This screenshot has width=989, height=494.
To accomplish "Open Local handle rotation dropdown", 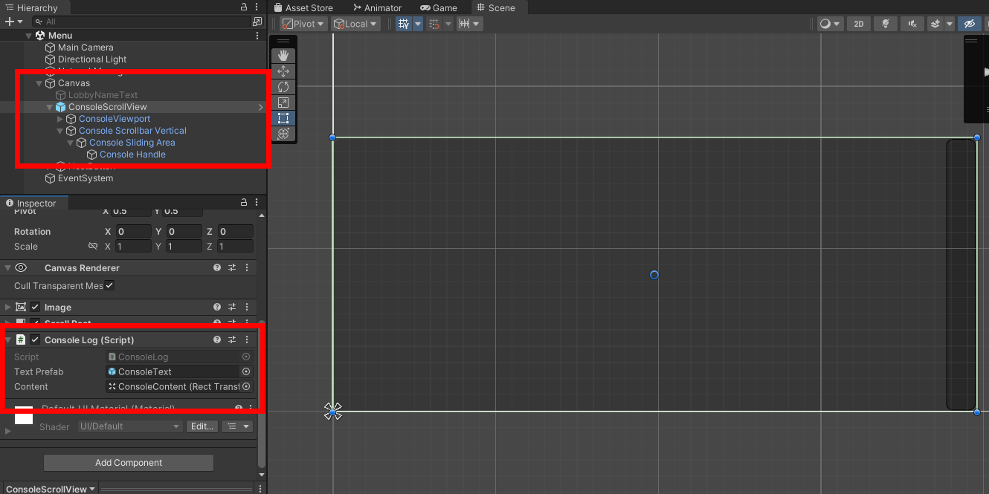I will click(x=356, y=24).
